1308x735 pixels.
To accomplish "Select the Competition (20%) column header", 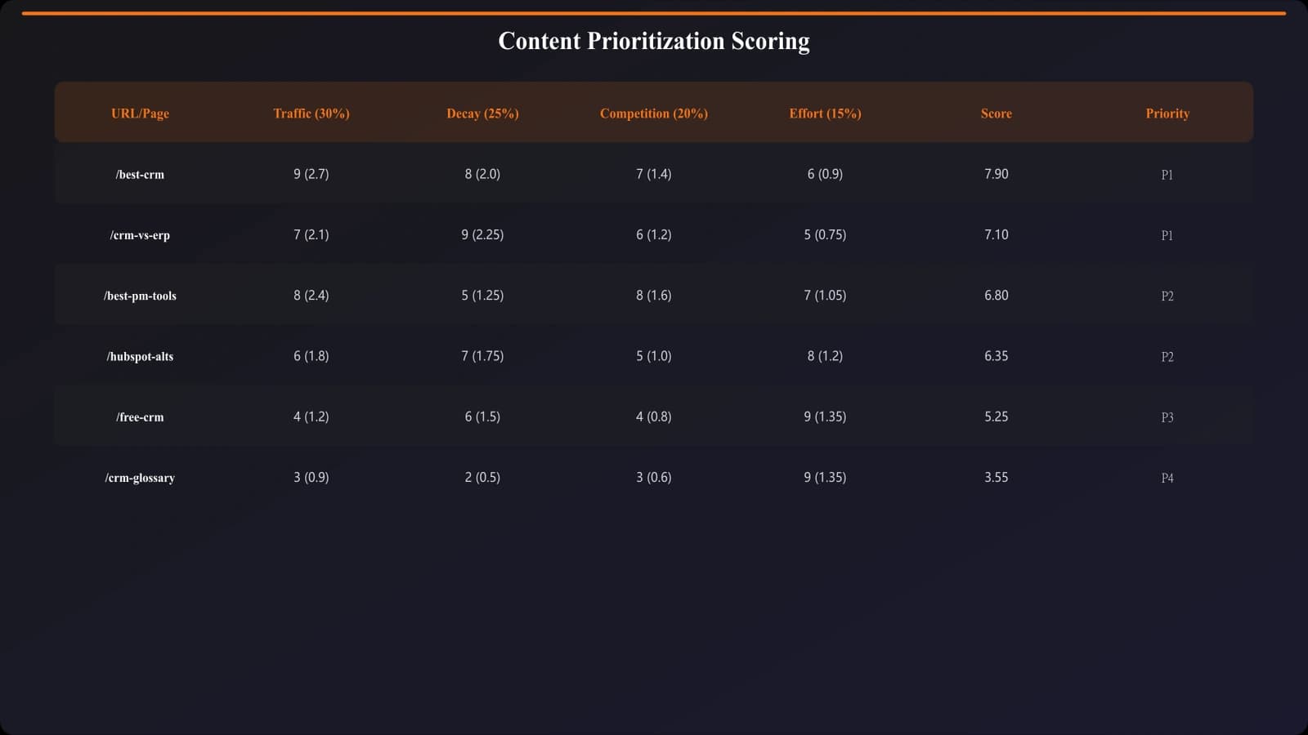I will click(654, 114).
